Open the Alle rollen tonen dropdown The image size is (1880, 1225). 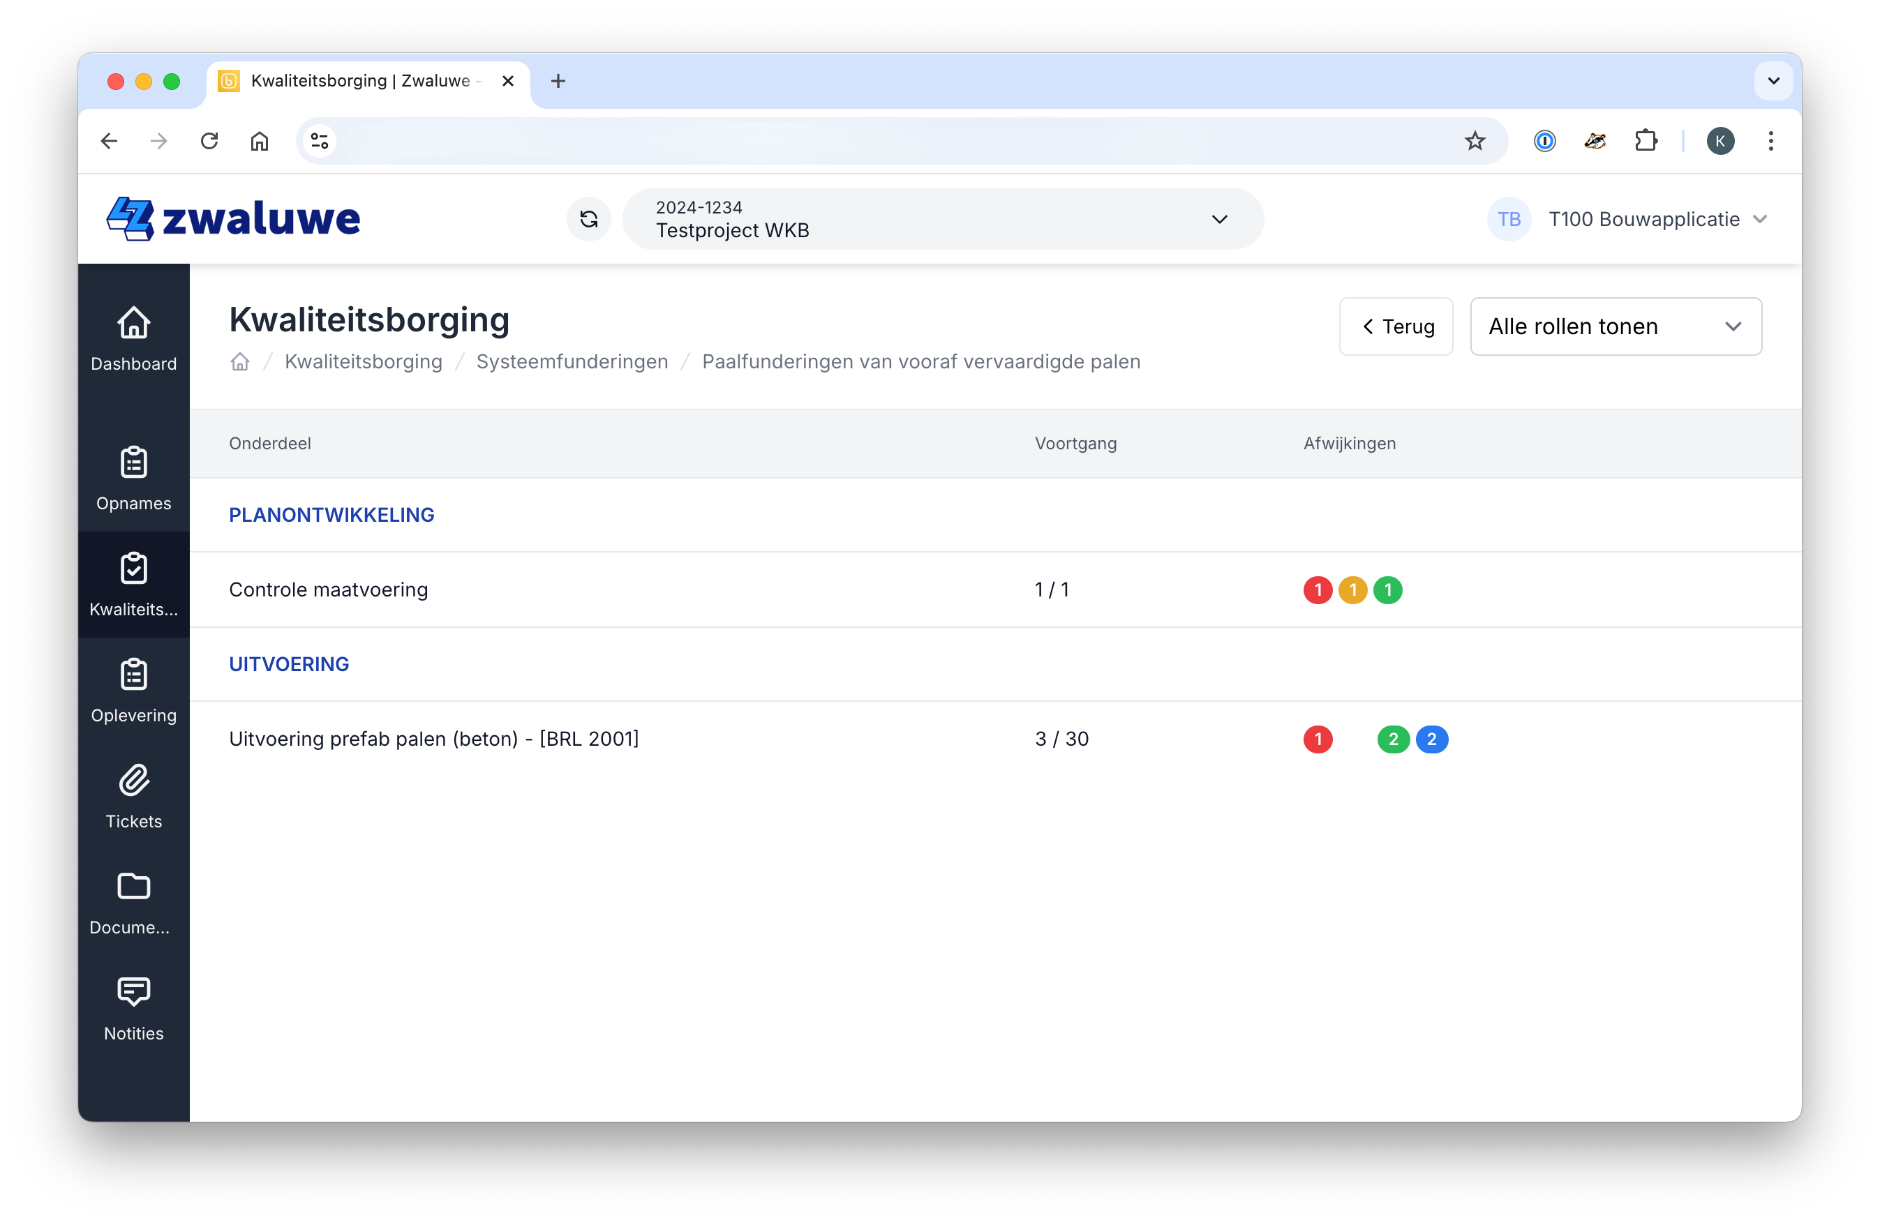pyautogui.click(x=1616, y=326)
